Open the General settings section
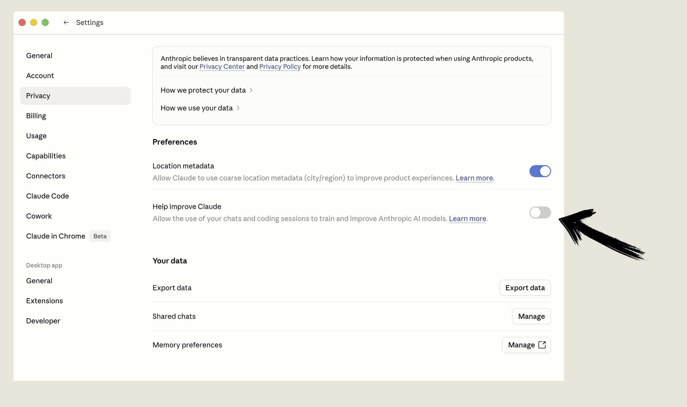This screenshot has height=407, width=687. tap(75, 55)
